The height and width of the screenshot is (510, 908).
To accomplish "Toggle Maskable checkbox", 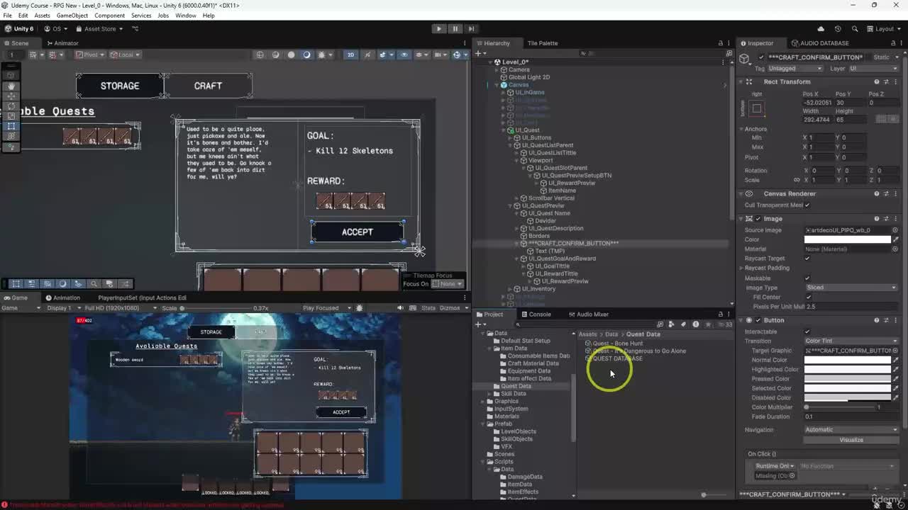I will [807, 278].
